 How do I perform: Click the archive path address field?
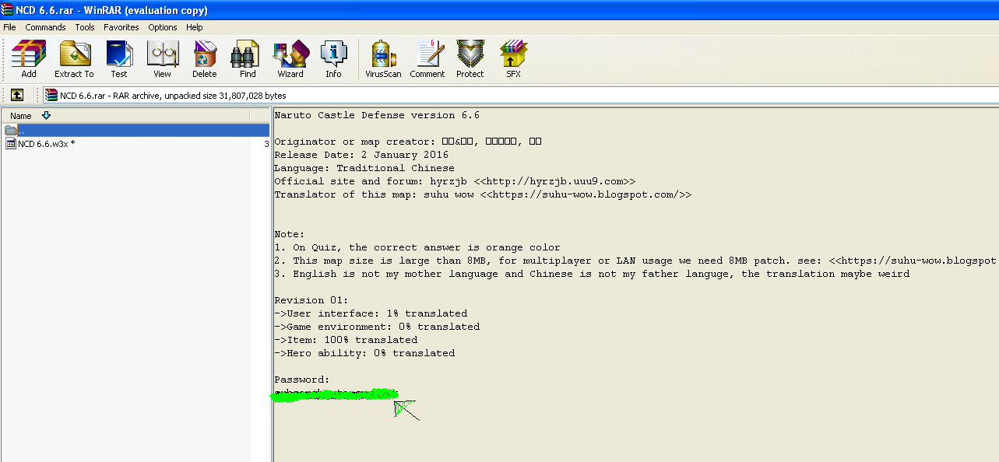520,95
